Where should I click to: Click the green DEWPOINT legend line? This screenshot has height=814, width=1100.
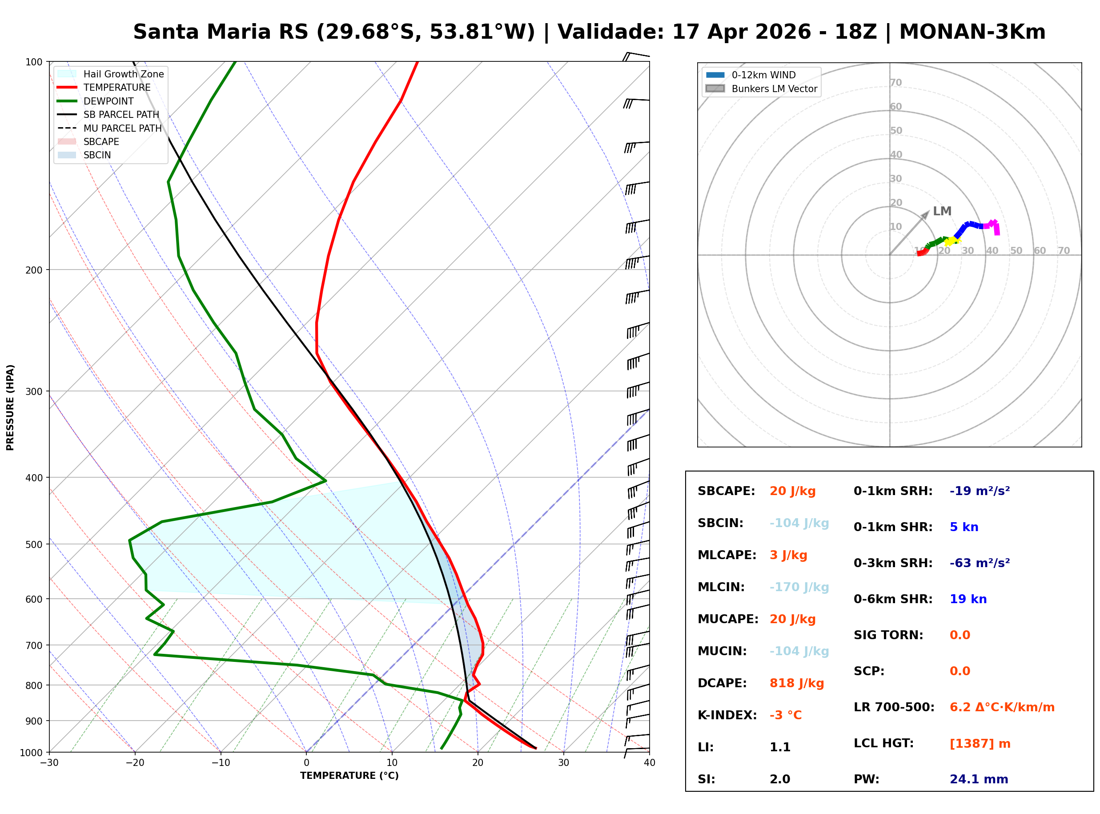[67, 101]
